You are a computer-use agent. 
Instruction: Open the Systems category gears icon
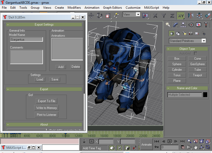click(204, 34)
